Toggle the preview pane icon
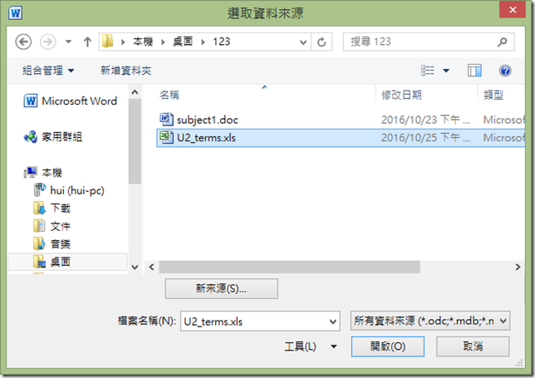Viewport: 535px width, 378px height. (474, 71)
